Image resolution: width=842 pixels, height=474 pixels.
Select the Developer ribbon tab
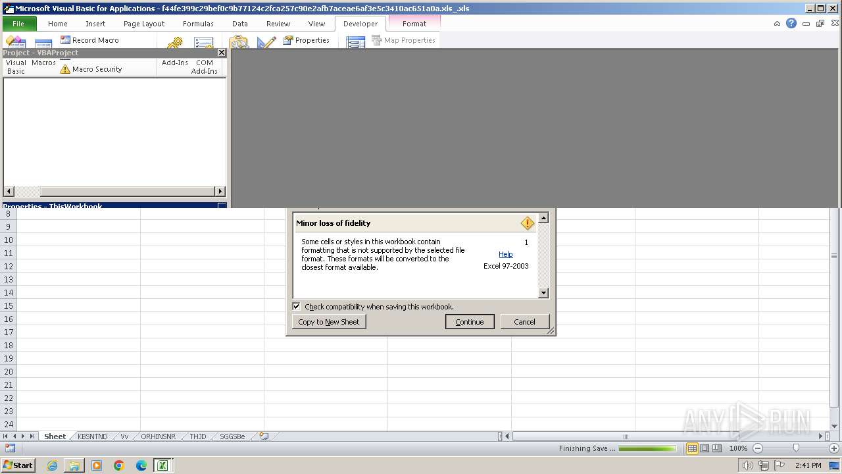pyautogui.click(x=360, y=23)
